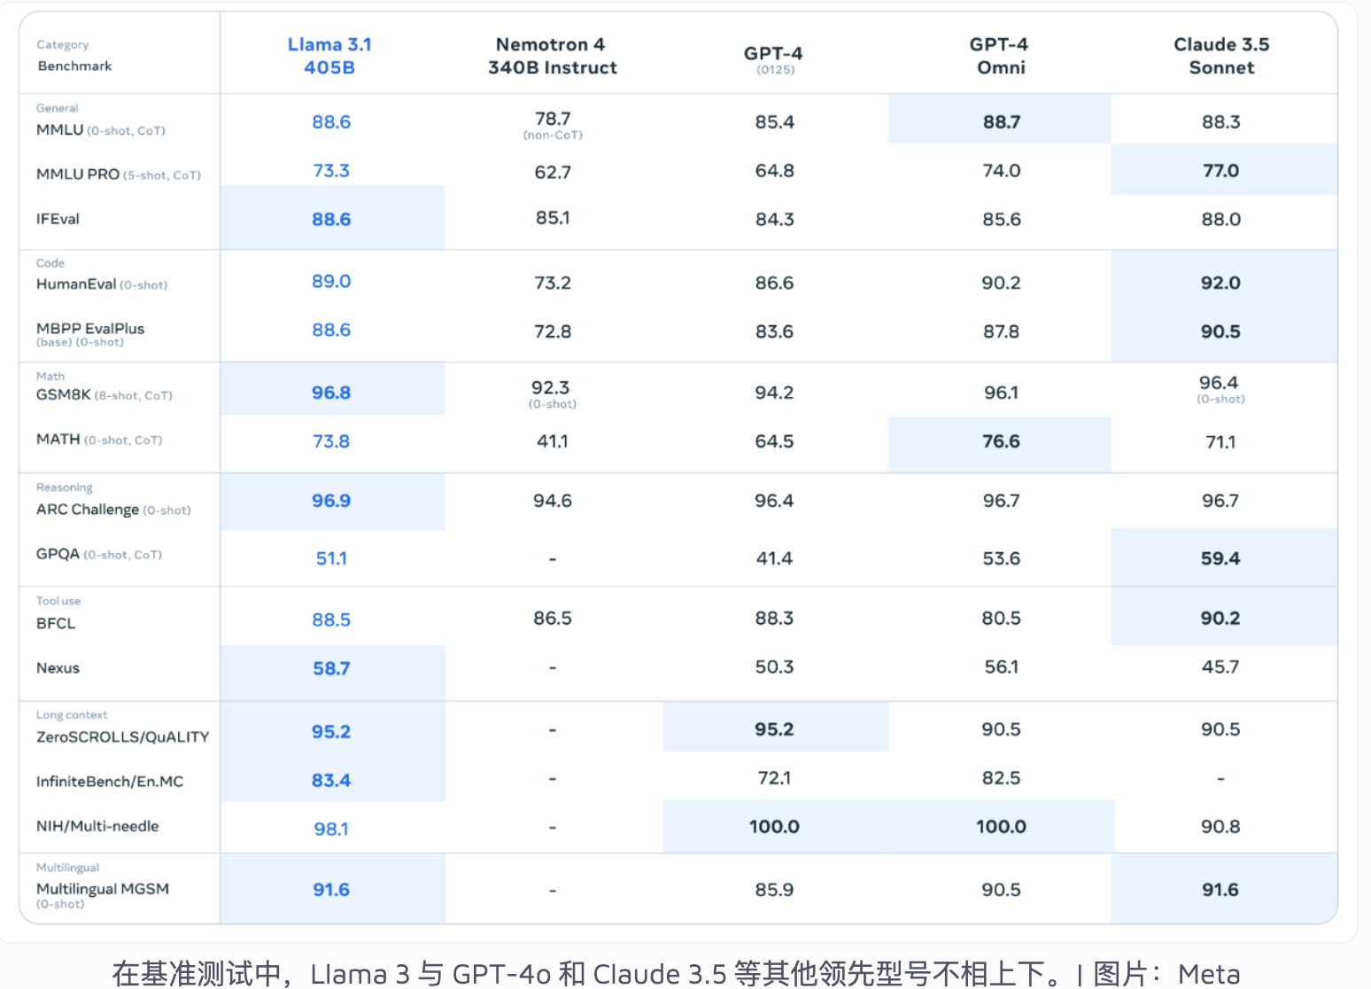This screenshot has width=1371, height=989.
Task: Click the 'Tool use' category label
Action: pyautogui.click(x=58, y=601)
